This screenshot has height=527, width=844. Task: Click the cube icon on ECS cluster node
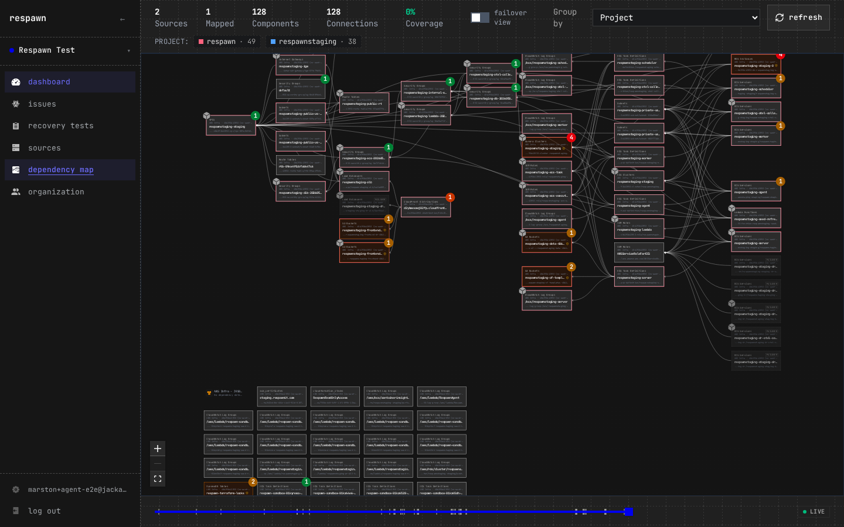pyautogui.click(x=615, y=172)
